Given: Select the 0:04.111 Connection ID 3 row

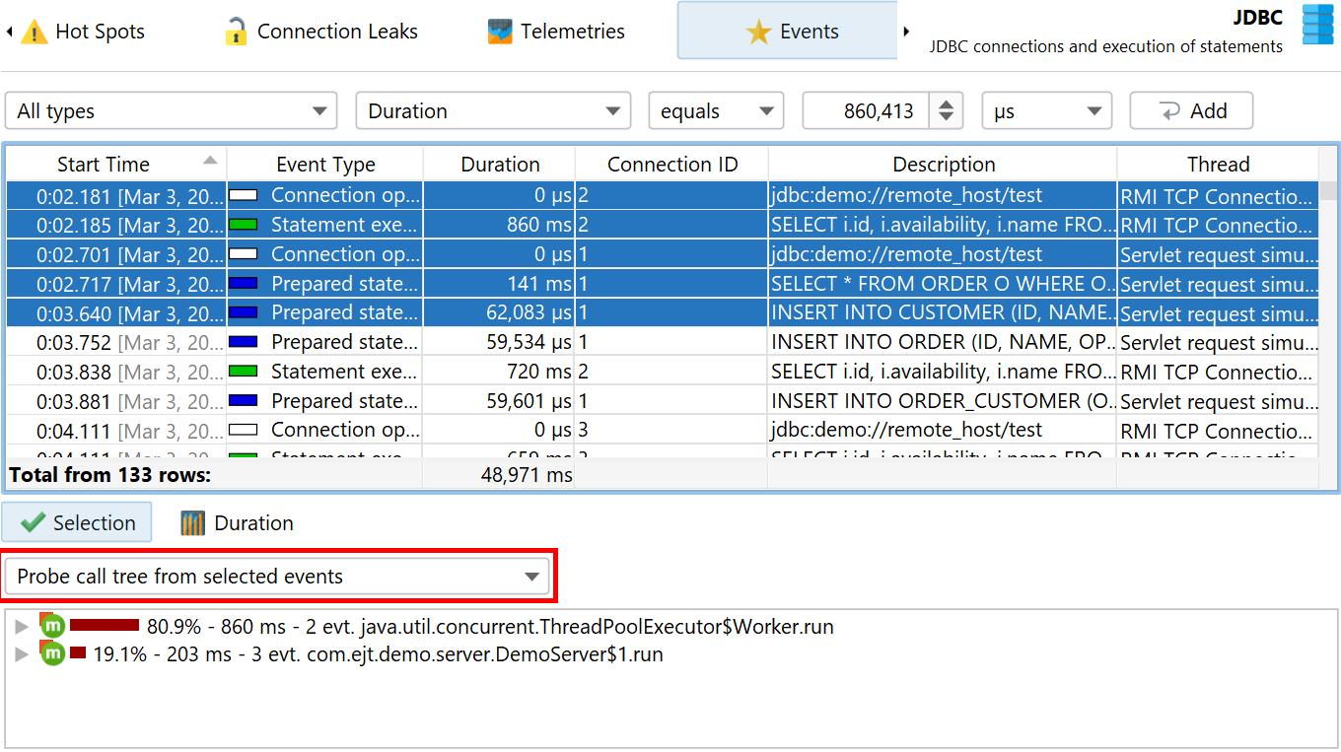Looking at the screenshot, I should (x=663, y=431).
